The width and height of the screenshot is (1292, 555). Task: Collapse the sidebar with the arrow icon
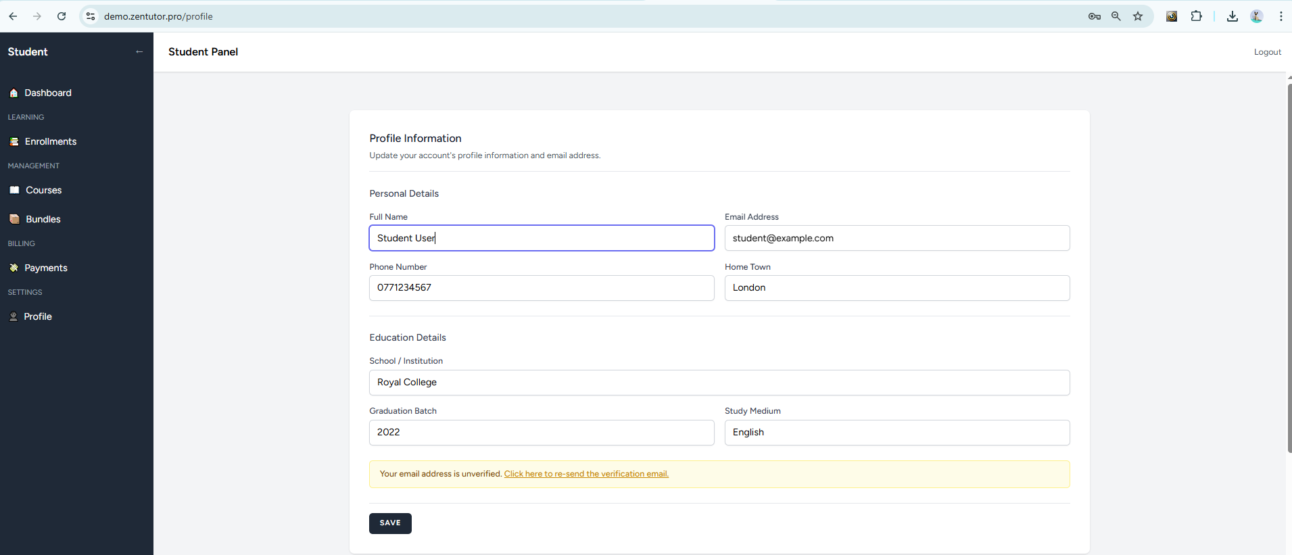139,52
